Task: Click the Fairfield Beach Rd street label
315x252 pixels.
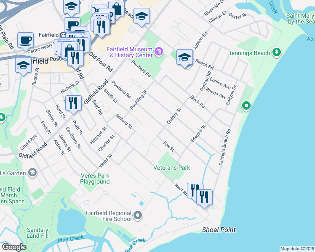Action: point(225,147)
